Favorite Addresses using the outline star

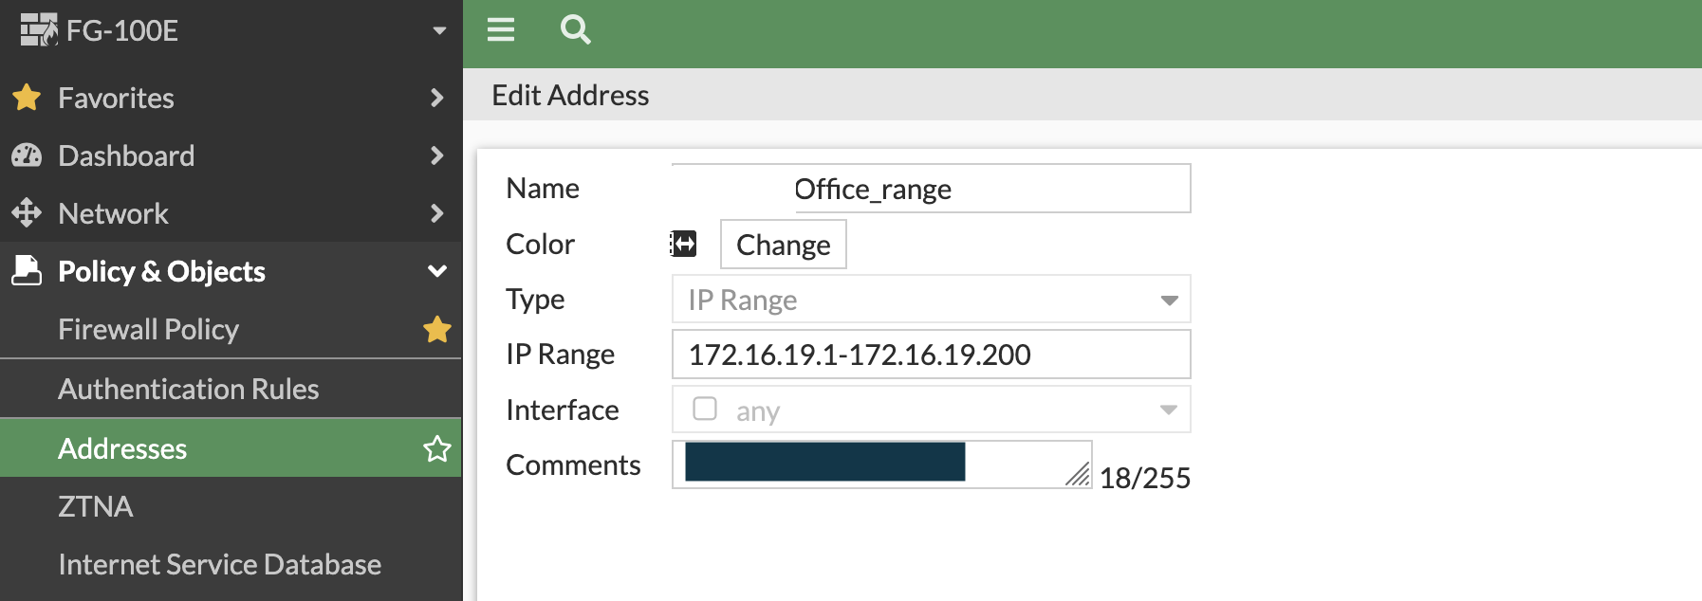coord(437,448)
